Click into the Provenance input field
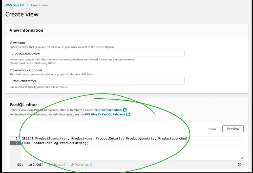Viewport: 253px width, 173px height. click(x=97, y=81)
